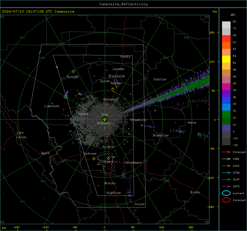Click the RockyMH label
247x231 pixels.
[x=72, y=77]
